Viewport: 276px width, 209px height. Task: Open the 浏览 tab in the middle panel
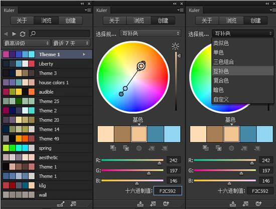point(139,21)
